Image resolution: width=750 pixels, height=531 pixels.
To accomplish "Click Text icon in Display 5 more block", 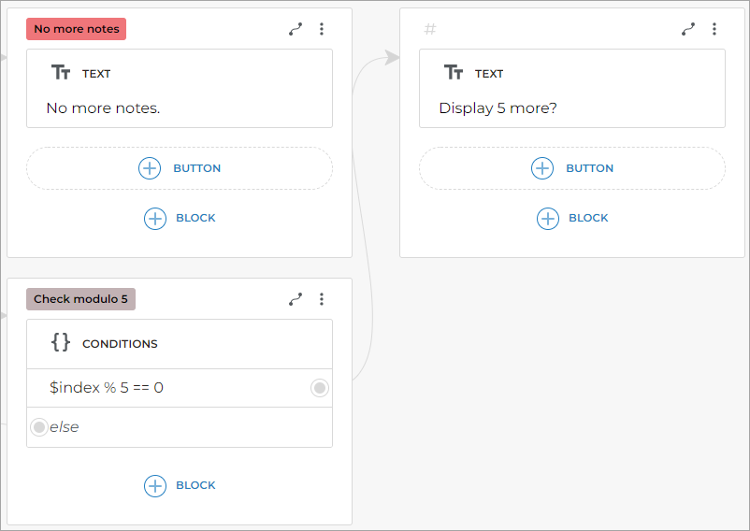I will pyautogui.click(x=454, y=73).
